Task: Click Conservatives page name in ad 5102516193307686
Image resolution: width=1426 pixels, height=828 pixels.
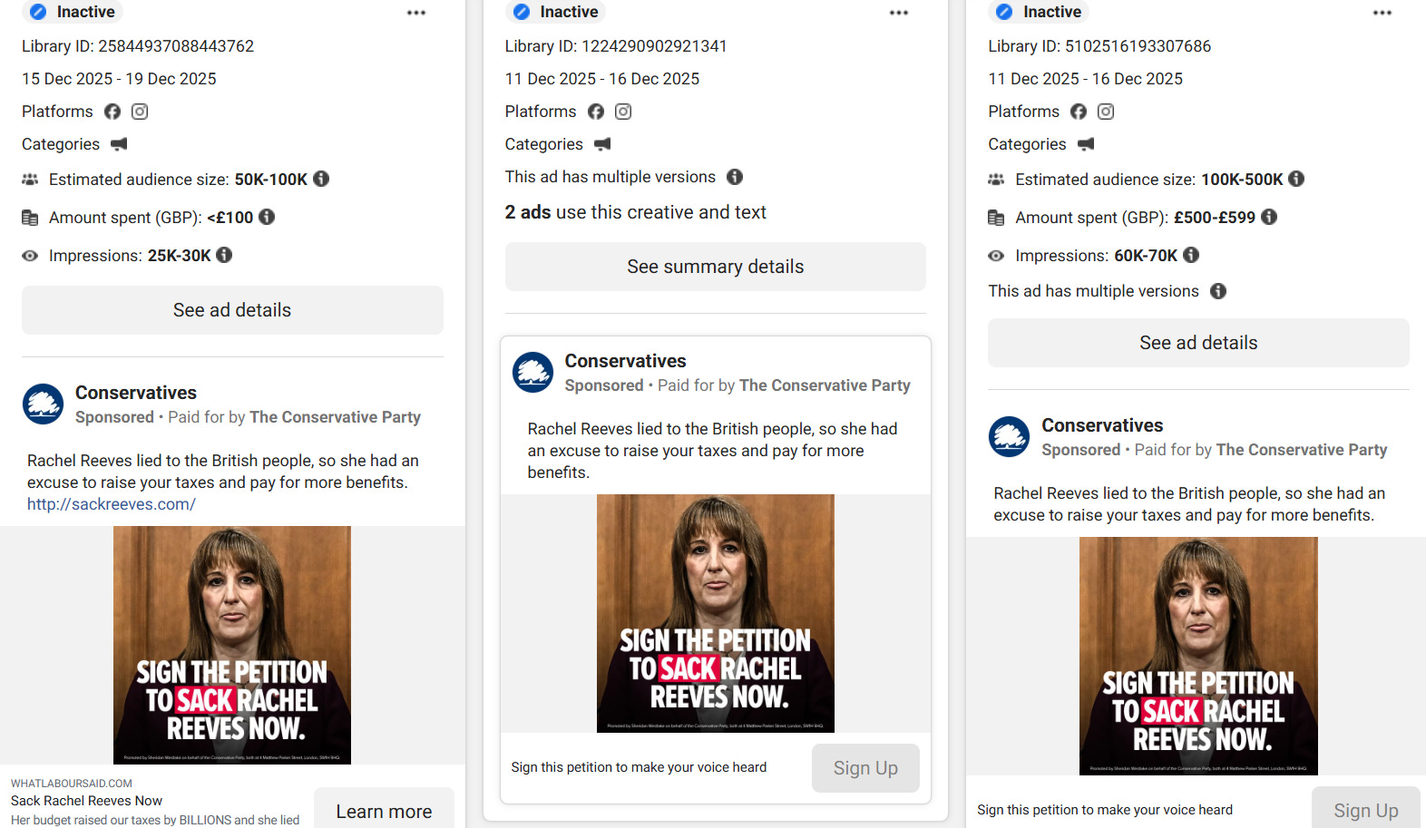Action: [x=1102, y=425]
